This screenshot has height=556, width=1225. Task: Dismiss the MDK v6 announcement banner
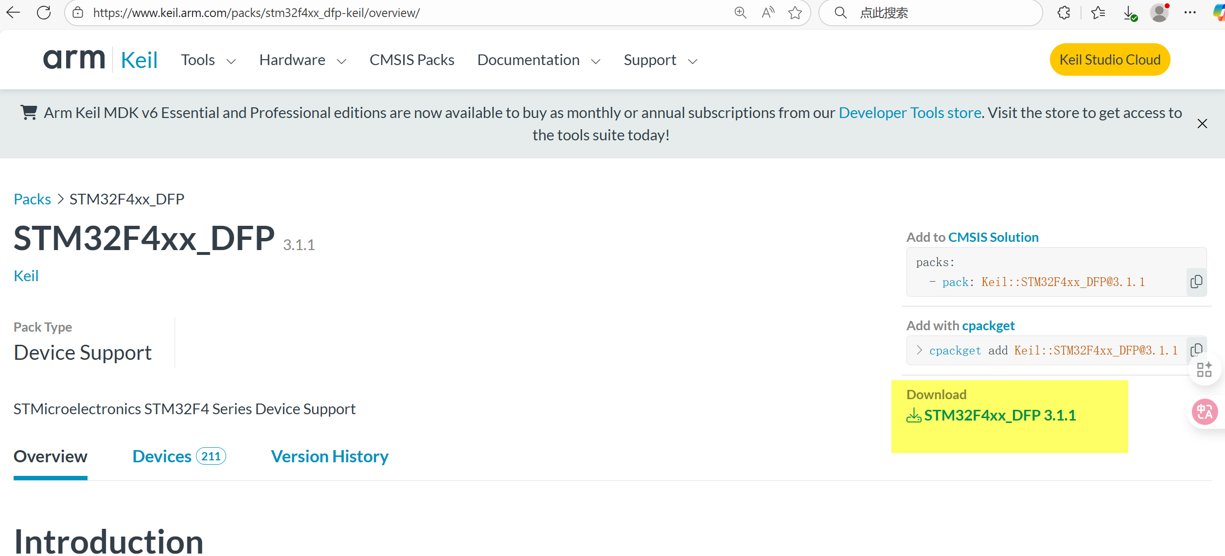coord(1202,124)
